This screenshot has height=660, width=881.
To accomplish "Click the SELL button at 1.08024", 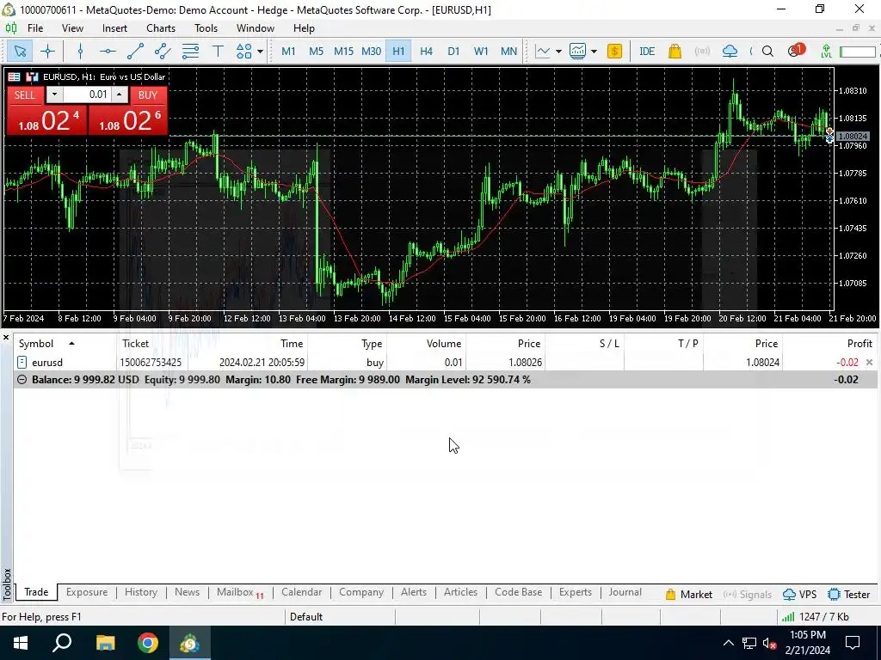I will click(46, 120).
